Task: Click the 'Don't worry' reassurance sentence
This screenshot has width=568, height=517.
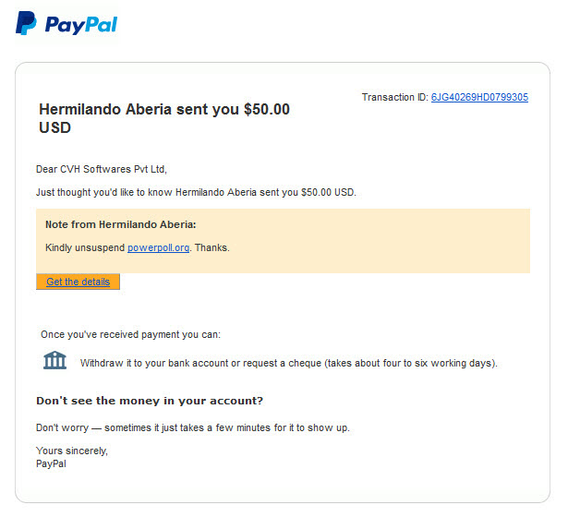Action: [x=193, y=427]
